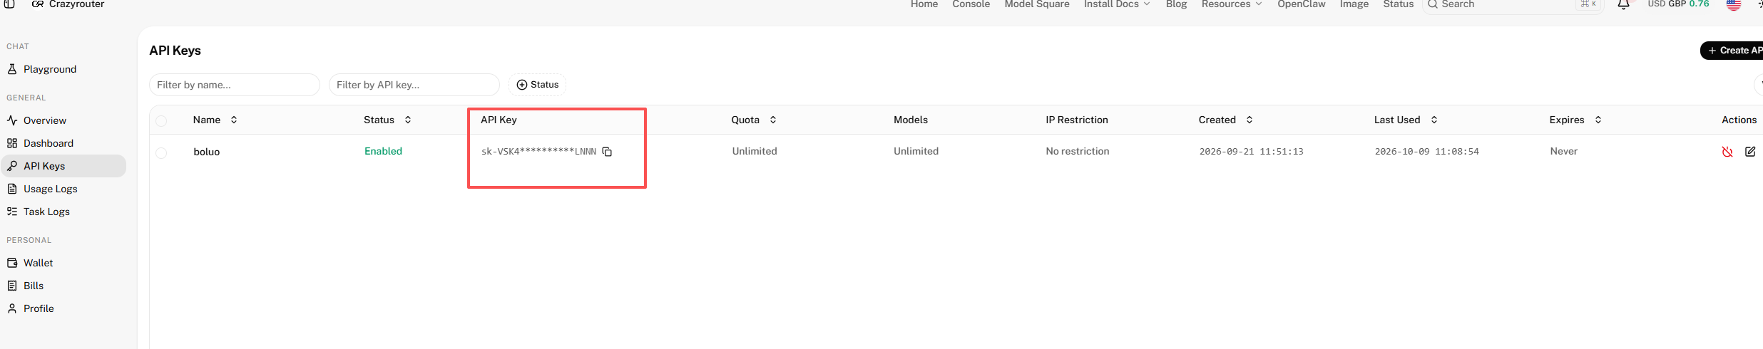
Task: Open the Status page in top nav
Action: coord(1399,4)
